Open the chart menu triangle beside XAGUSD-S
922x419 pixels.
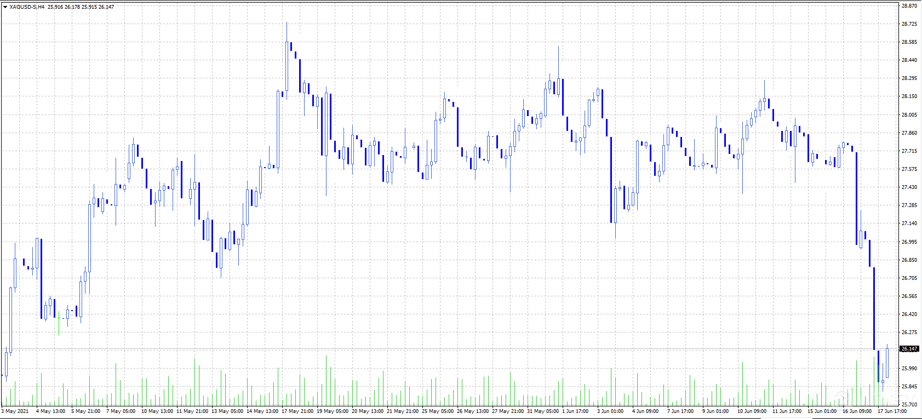[x=5, y=7]
